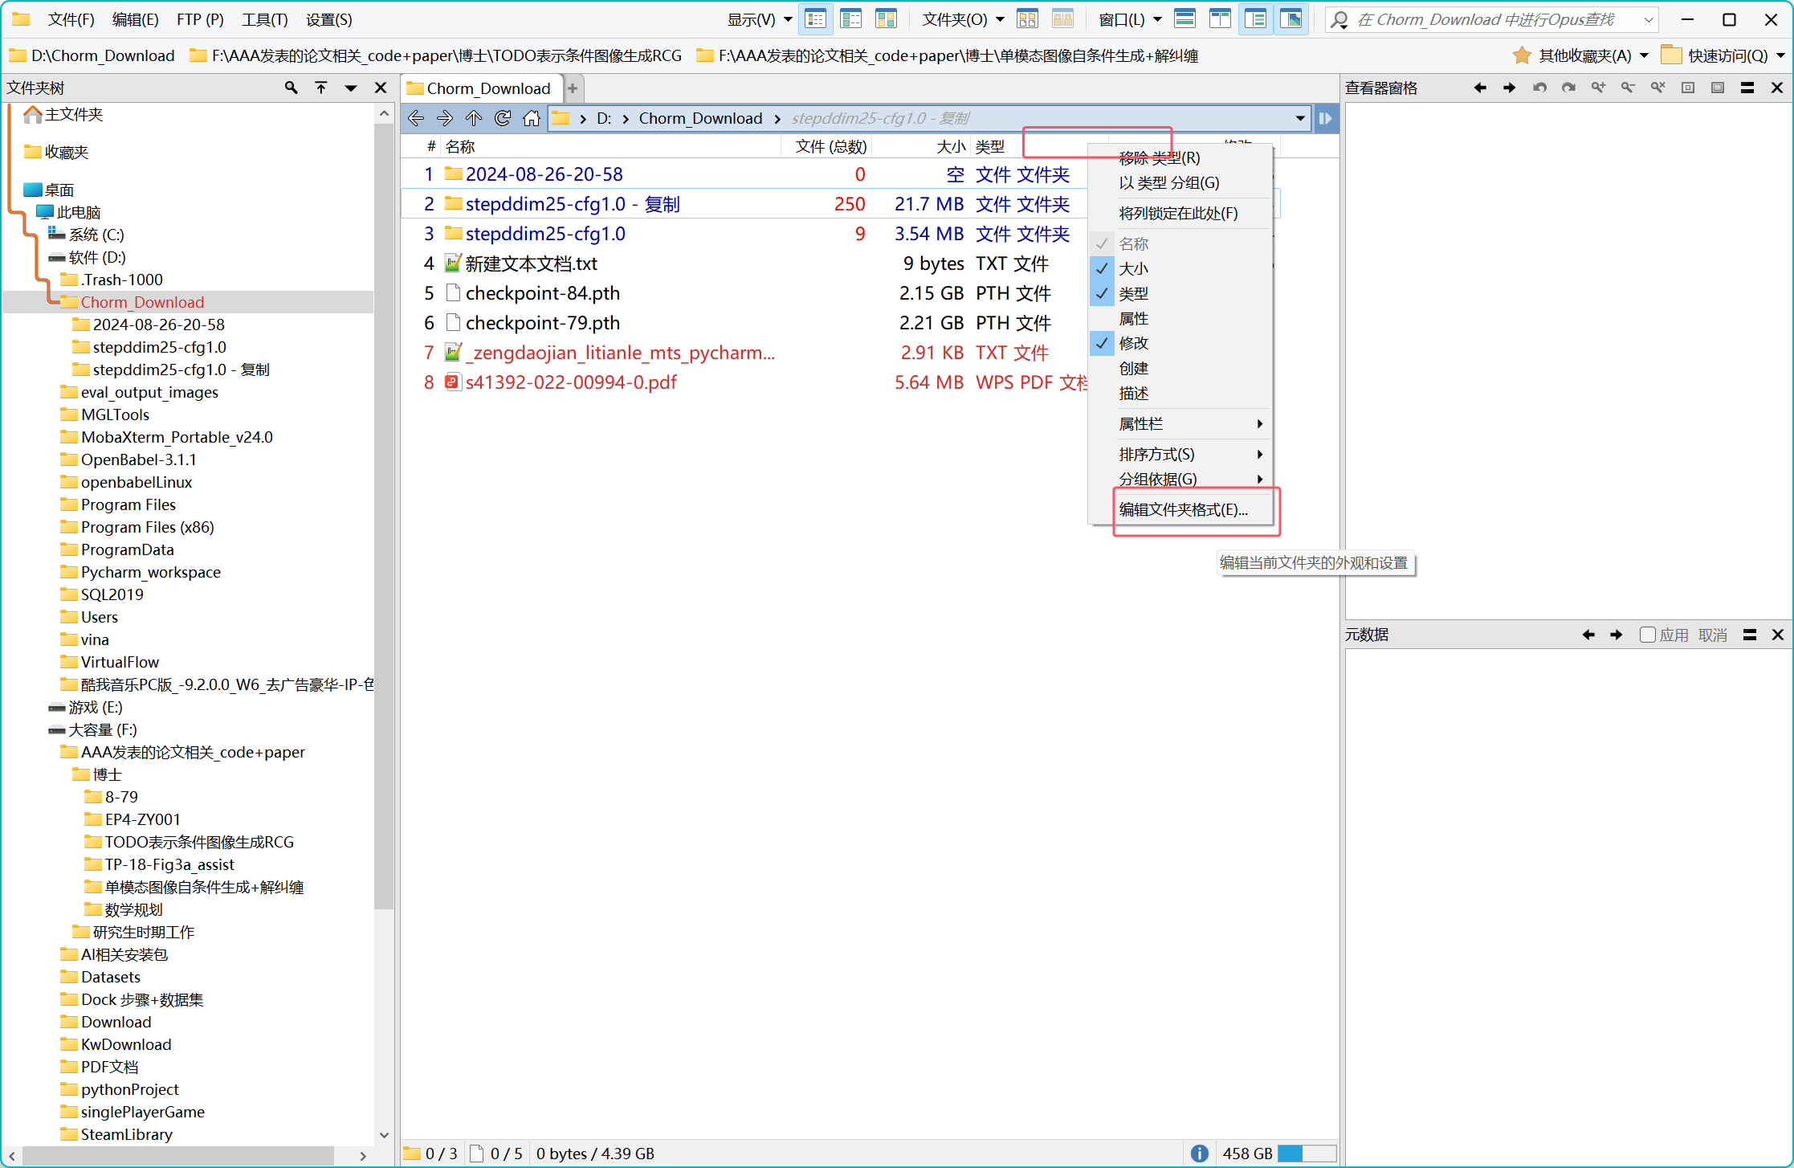Navigate back with the left arrow
The width and height of the screenshot is (1794, 1168).
[x=416, y=119]
